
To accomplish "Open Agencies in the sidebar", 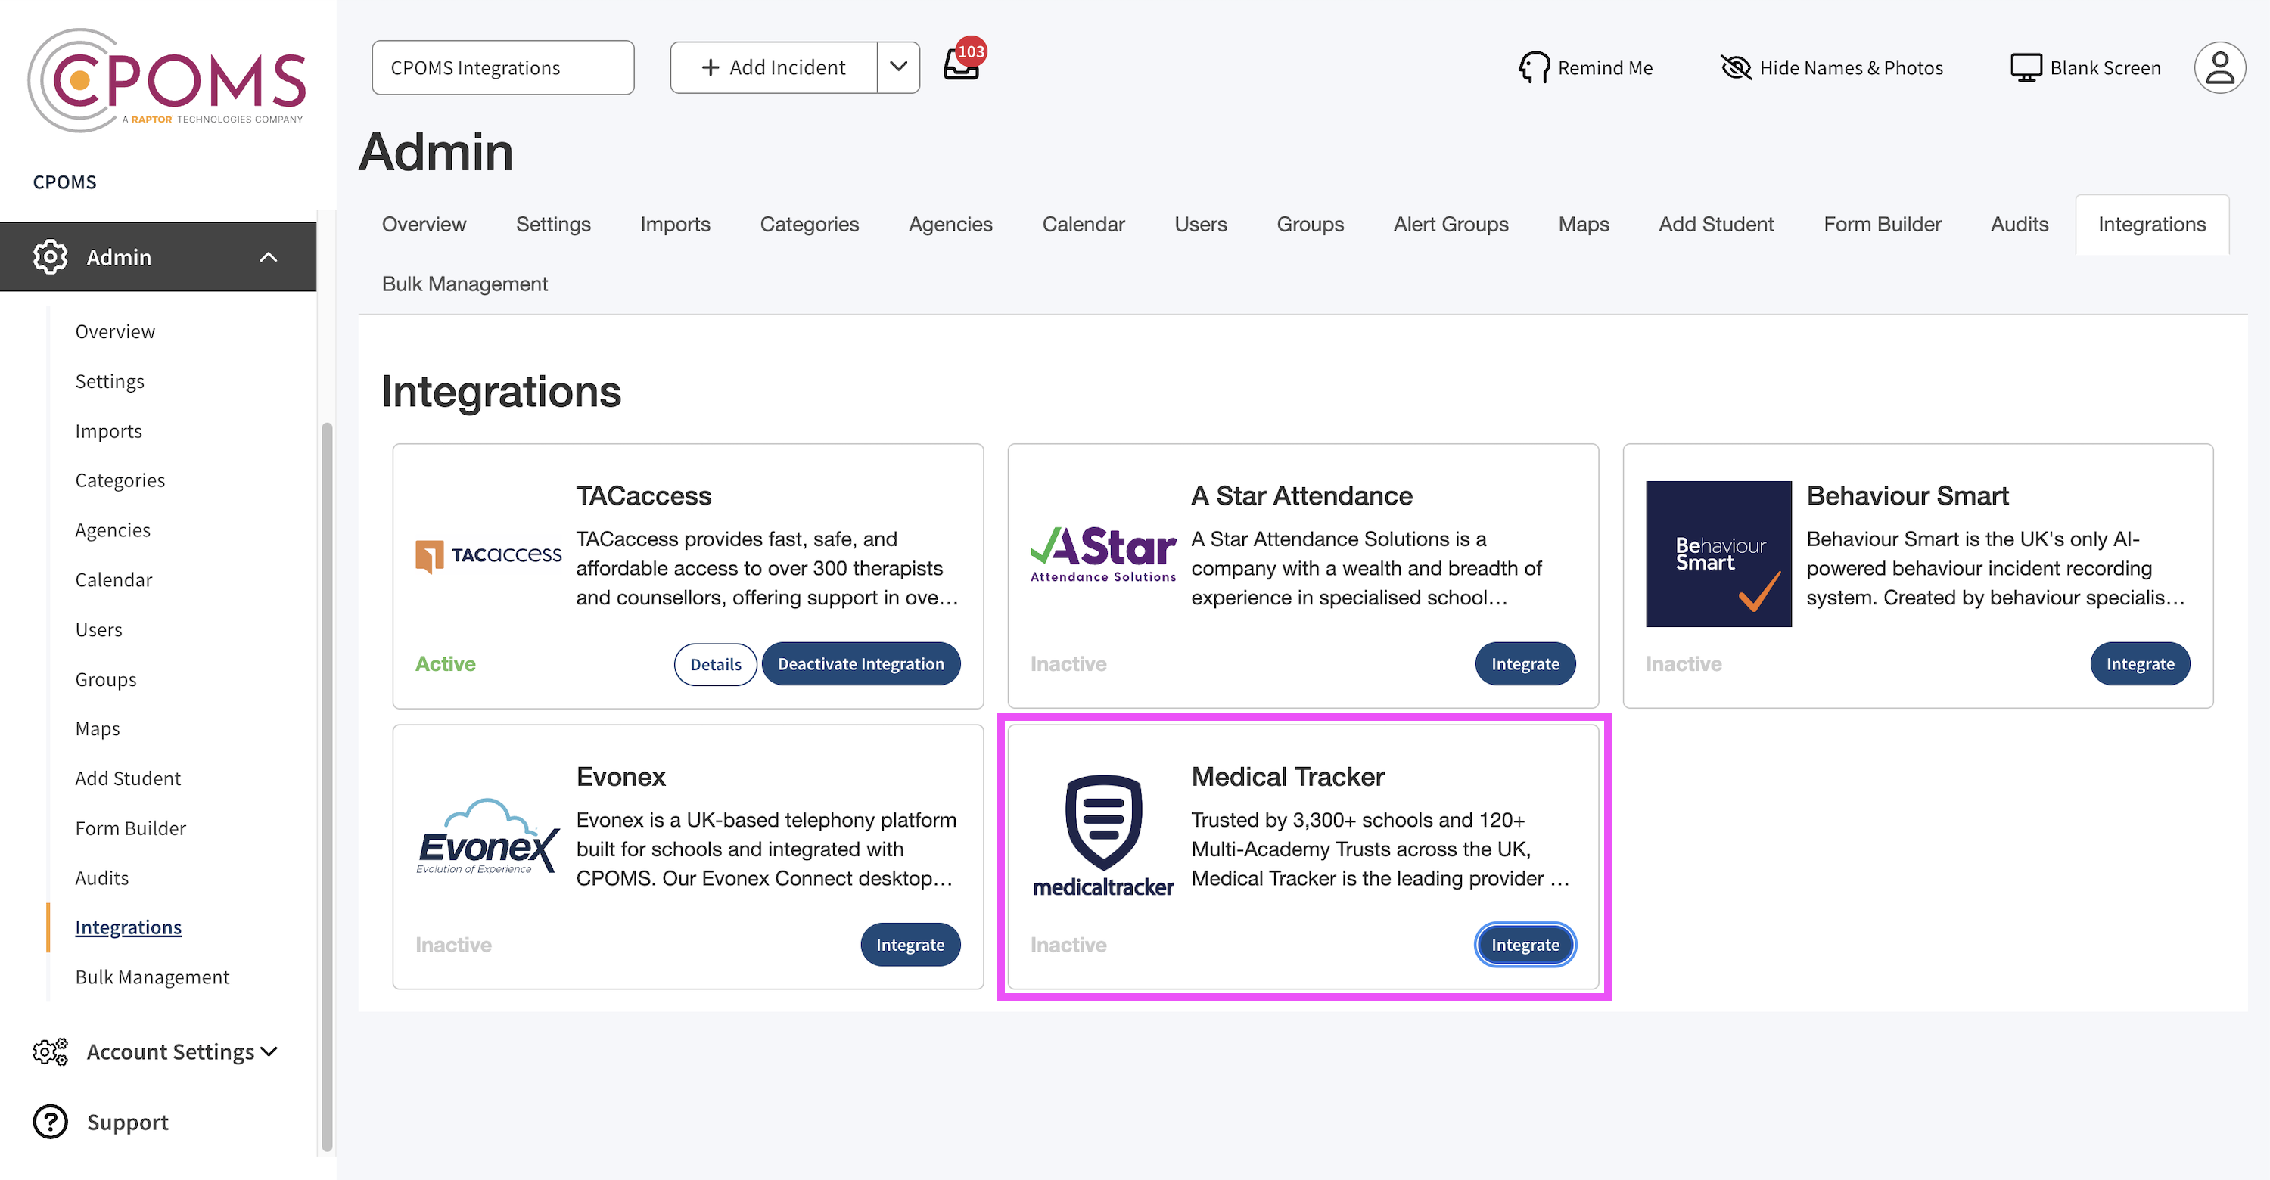I will [113, 529].
